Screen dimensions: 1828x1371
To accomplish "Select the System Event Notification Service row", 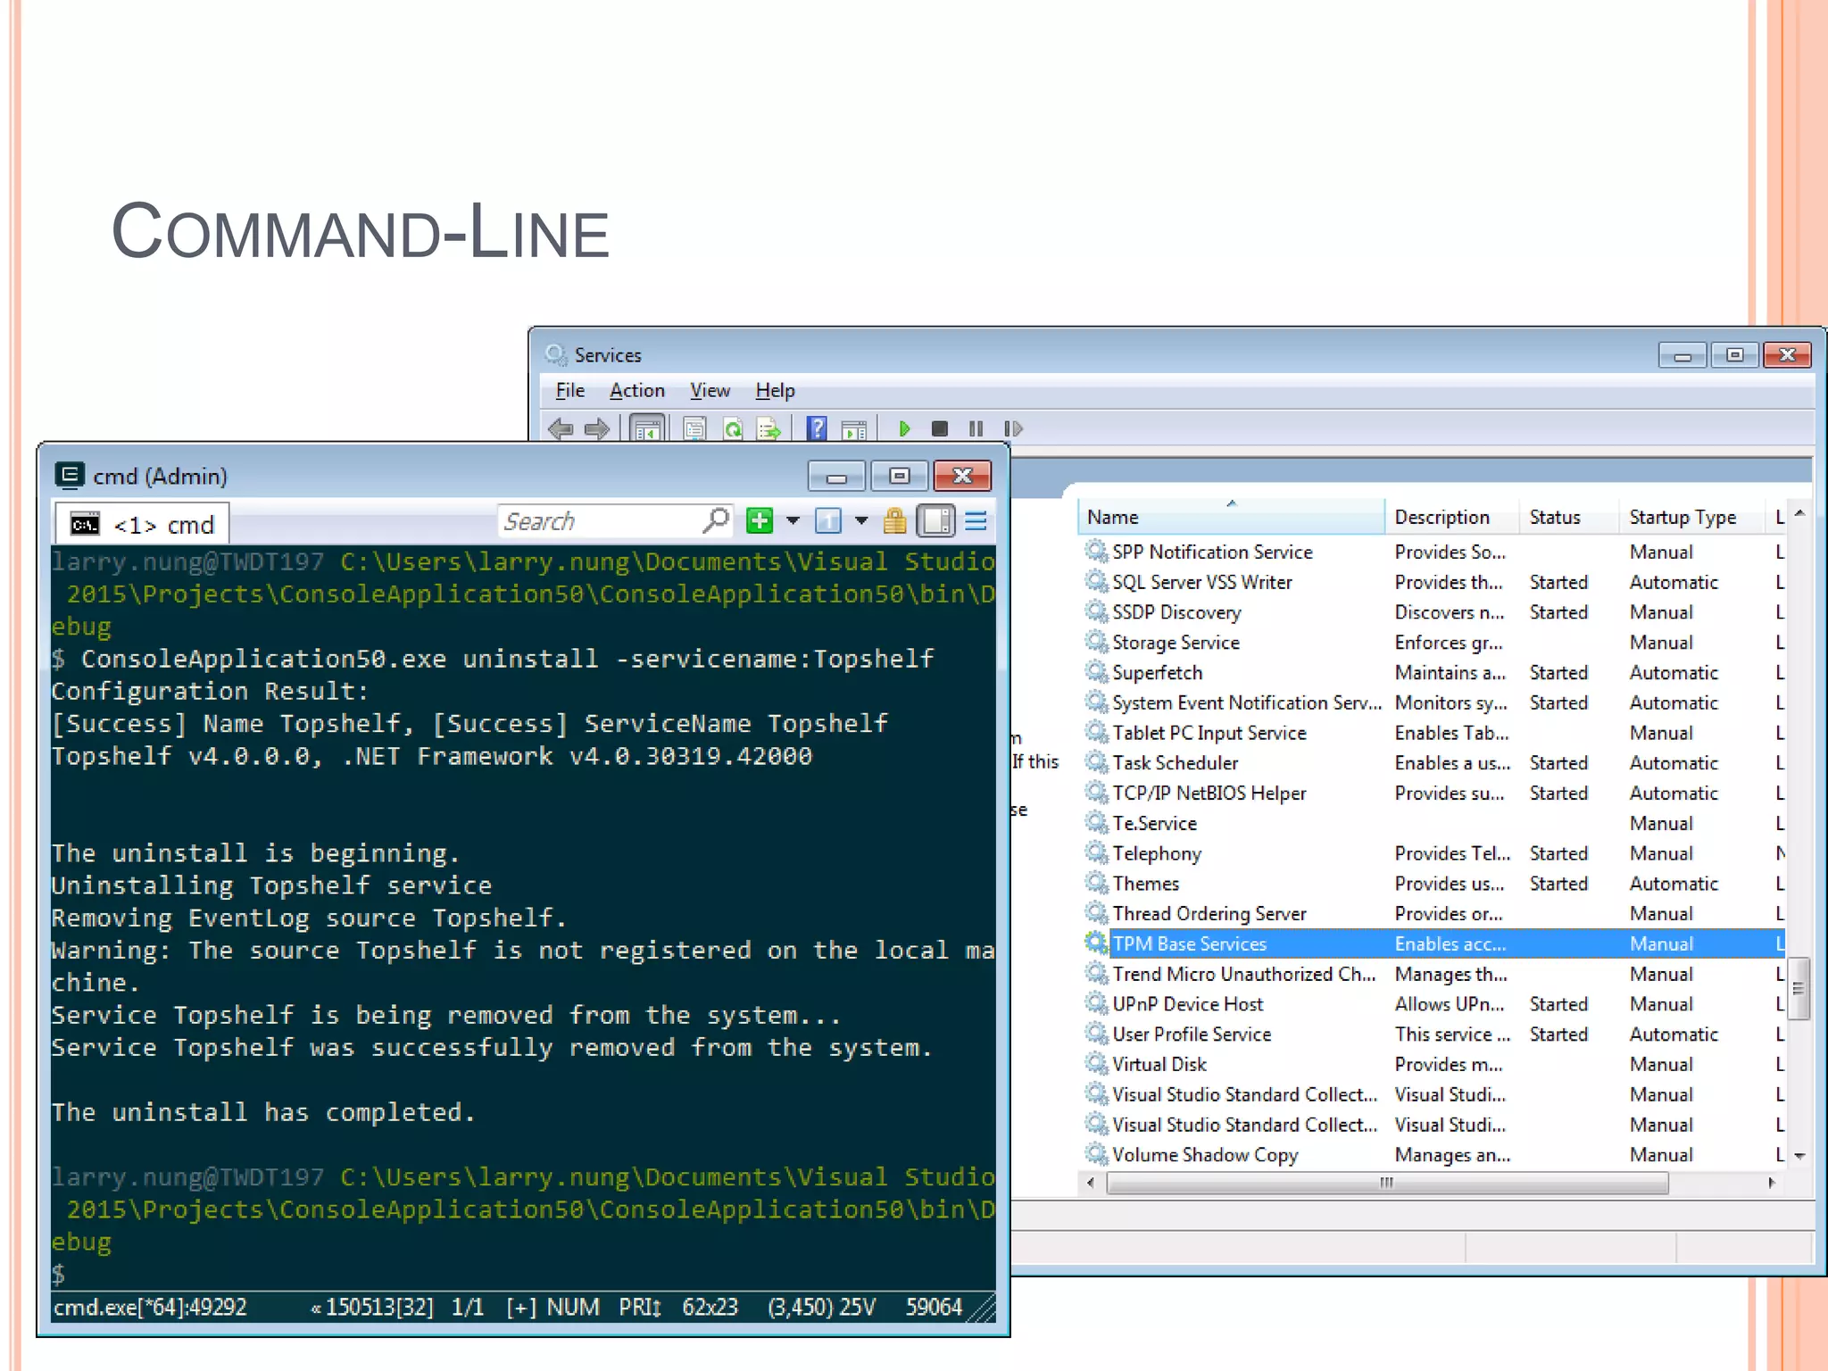I will tap(1433, 702).
